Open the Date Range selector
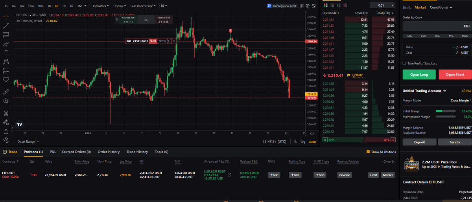472x202 pixels. [28, 141]
